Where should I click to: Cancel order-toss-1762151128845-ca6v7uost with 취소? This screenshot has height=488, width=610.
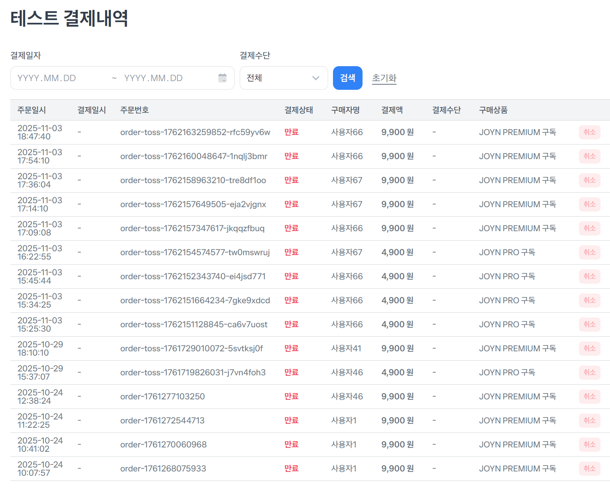coord(590,325)
